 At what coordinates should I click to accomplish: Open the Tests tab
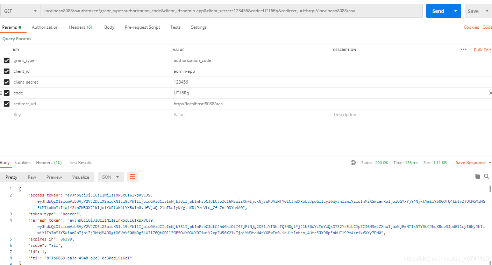pyautogui.click(x=176, y=27)
